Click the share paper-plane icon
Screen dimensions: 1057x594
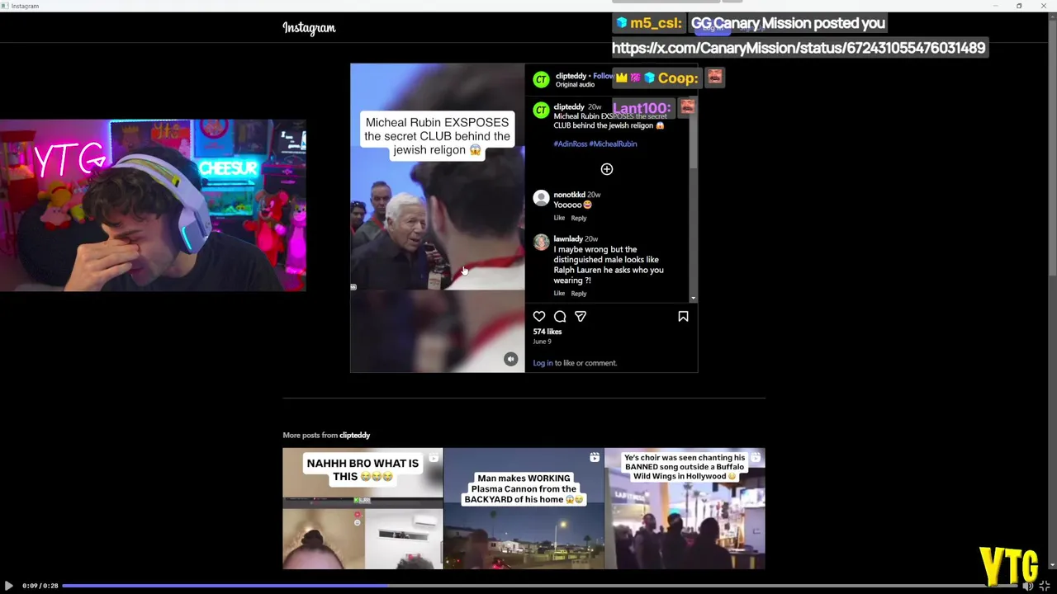tap(581, 316)
